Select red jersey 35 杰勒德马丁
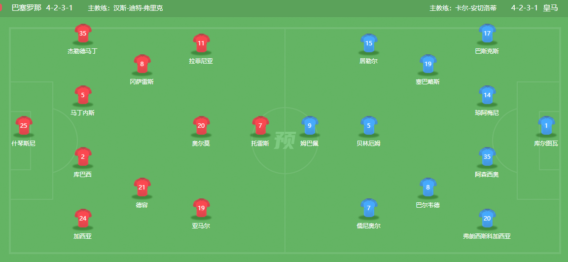 click(x=83, y=34)
